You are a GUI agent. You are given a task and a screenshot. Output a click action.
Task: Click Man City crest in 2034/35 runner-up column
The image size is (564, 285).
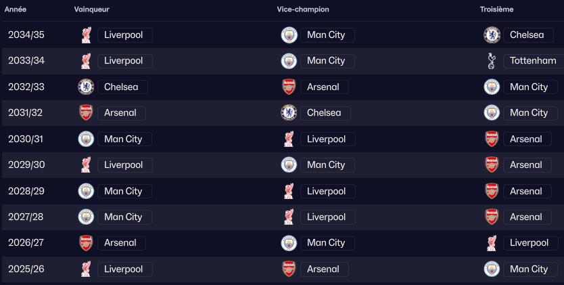289,35
